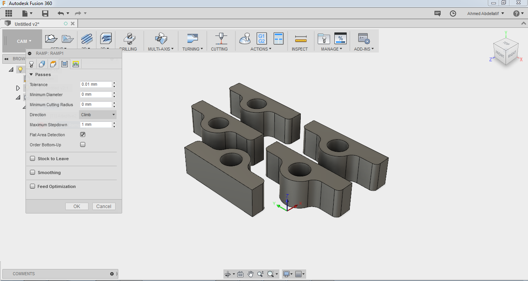Enable the Smoothing checkbox
This screenshot has height=281, width=528.
pyautogui.click(x=32, y=173)
